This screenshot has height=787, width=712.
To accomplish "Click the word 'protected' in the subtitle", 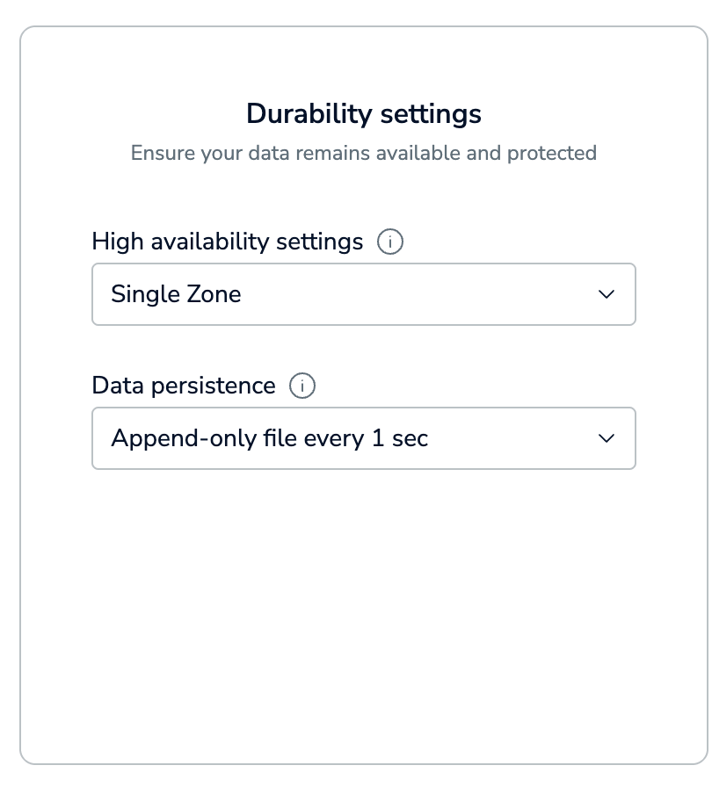I will pyautogui.click(x=551, y=154).
